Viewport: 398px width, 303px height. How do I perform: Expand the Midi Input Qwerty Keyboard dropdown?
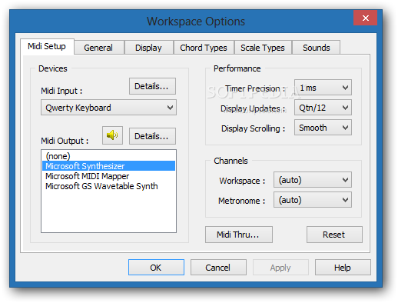point(108,108)
